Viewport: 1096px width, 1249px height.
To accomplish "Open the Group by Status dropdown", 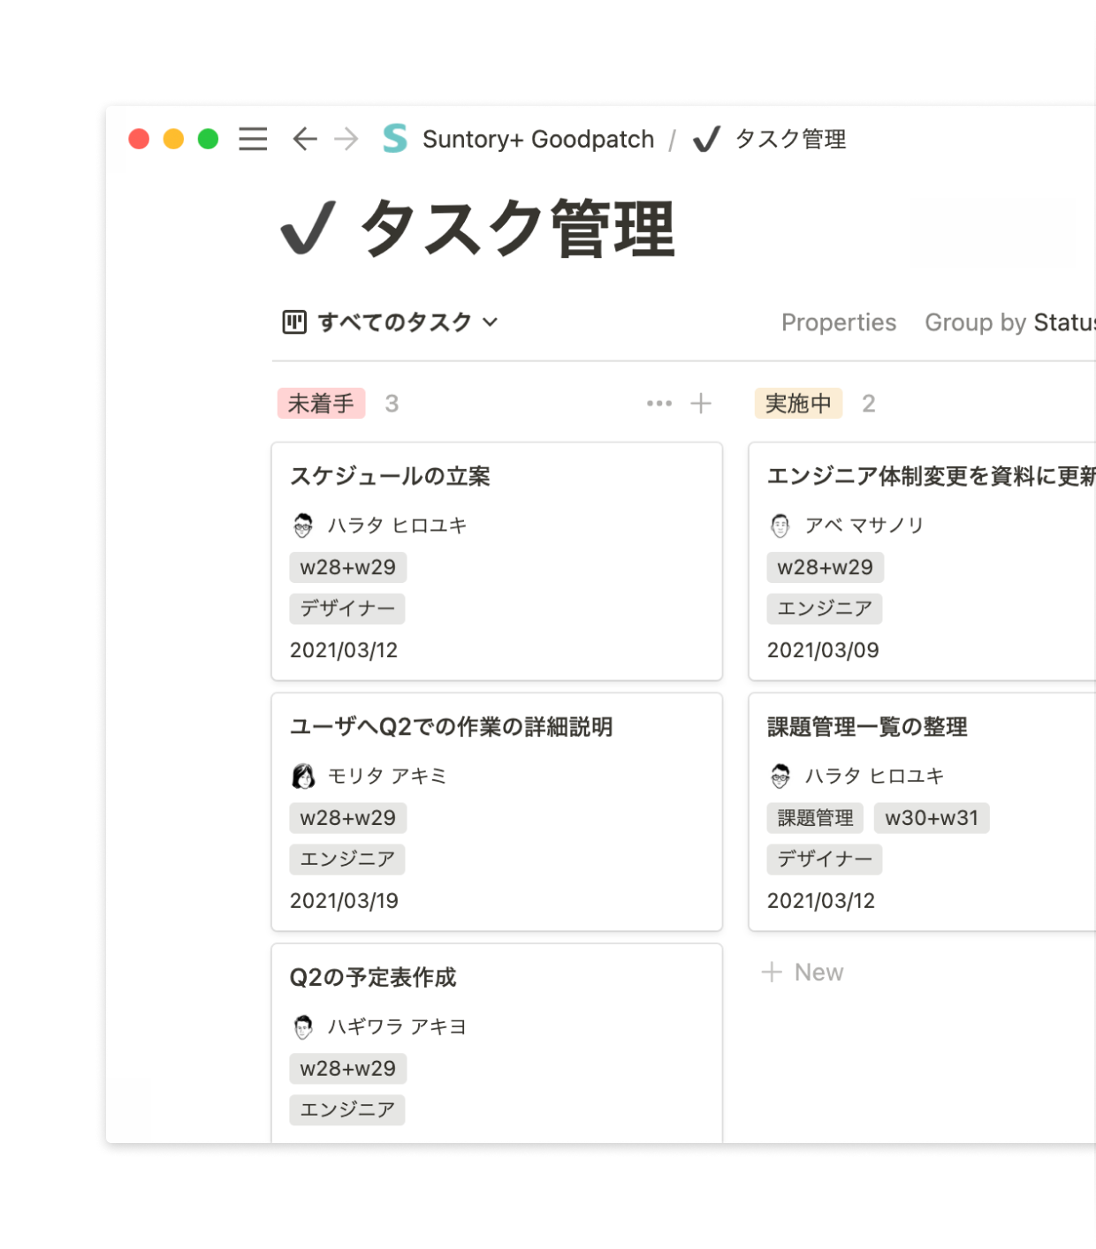I will [1008, 322].
